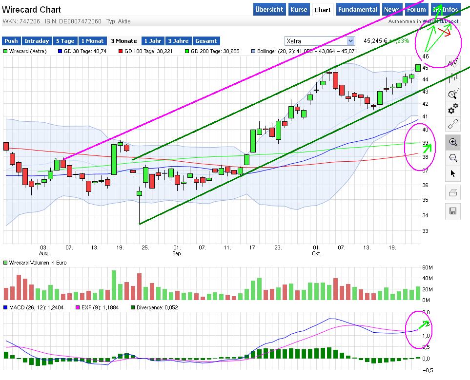Open the Forum tab
Image resolution: width=470 pixels, height=380 pixels.
[x=416, y=10]
